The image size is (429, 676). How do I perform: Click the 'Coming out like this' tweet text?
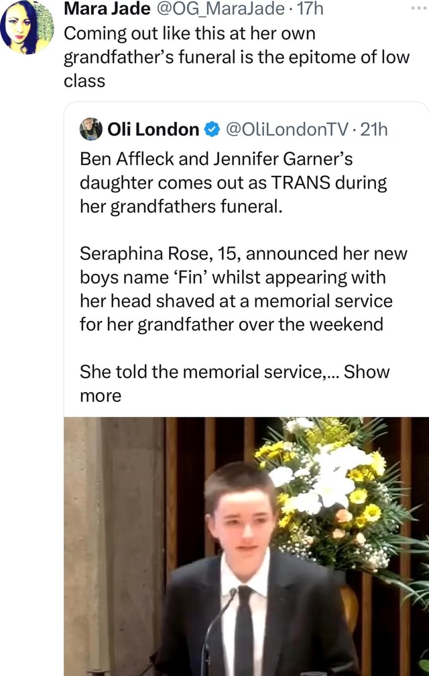pos(190,33)
